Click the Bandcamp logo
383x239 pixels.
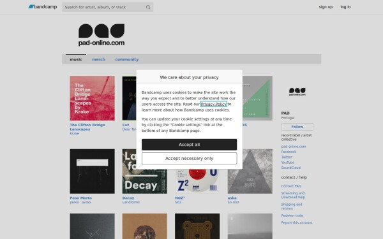43,7
